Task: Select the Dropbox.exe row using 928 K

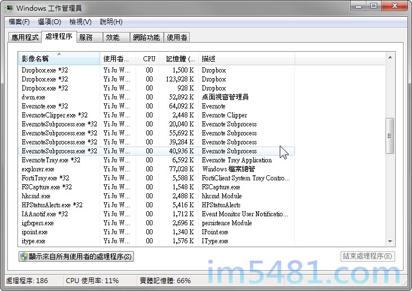Action: 156,88
